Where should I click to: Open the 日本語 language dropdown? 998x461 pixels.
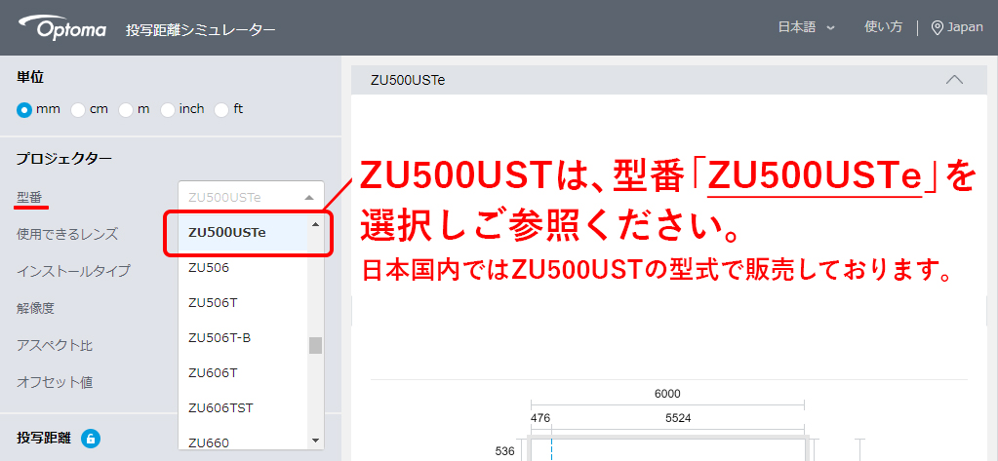pos(806,27)
